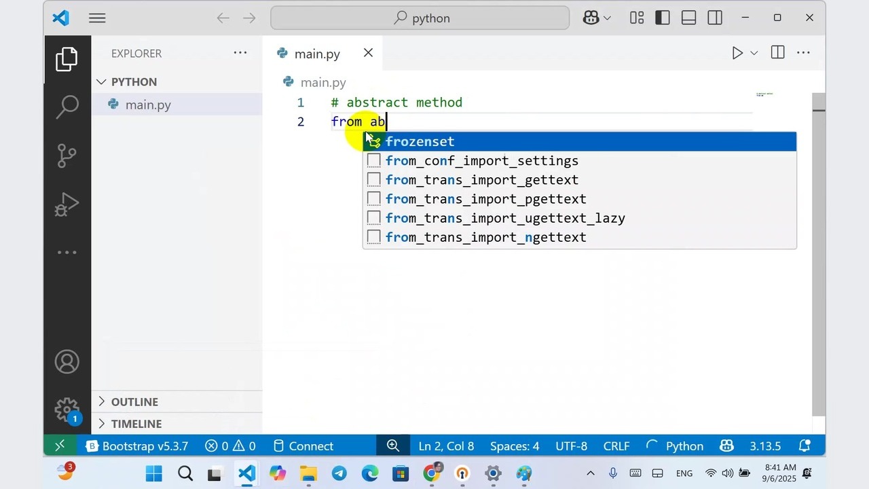Open the Copilot status icon in status bar
The height and width of the screenshot is (489, 869).
click(x=726, y=446)
